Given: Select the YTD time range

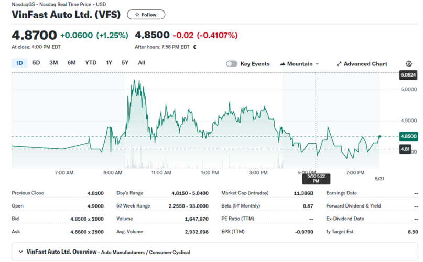Looking at the screenshot, I should click(x=91, y=63).
